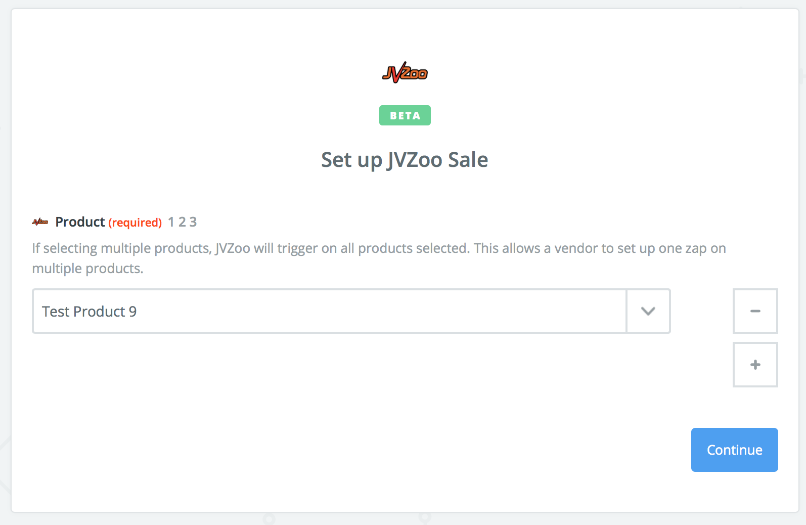Viewport: 806px width, 525px height.
Task: Click the JVZoo logo at top
Action: (x=405, y=72)
